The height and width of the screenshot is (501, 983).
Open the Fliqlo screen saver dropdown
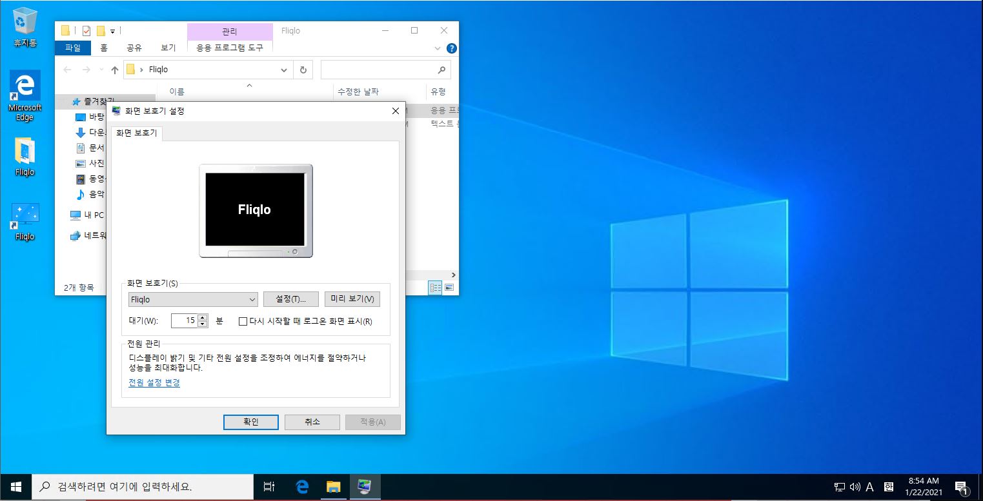[193, 299]
